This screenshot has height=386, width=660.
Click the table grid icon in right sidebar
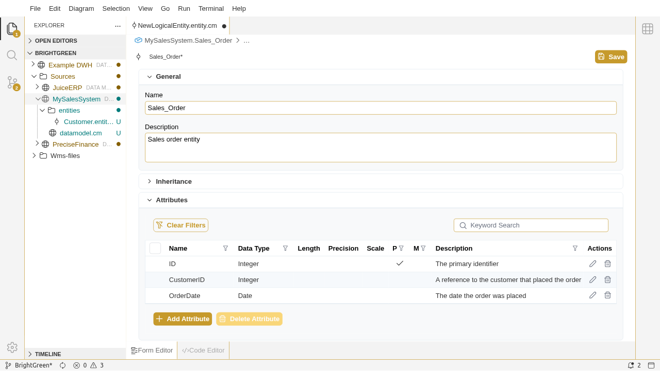(648, 29)
